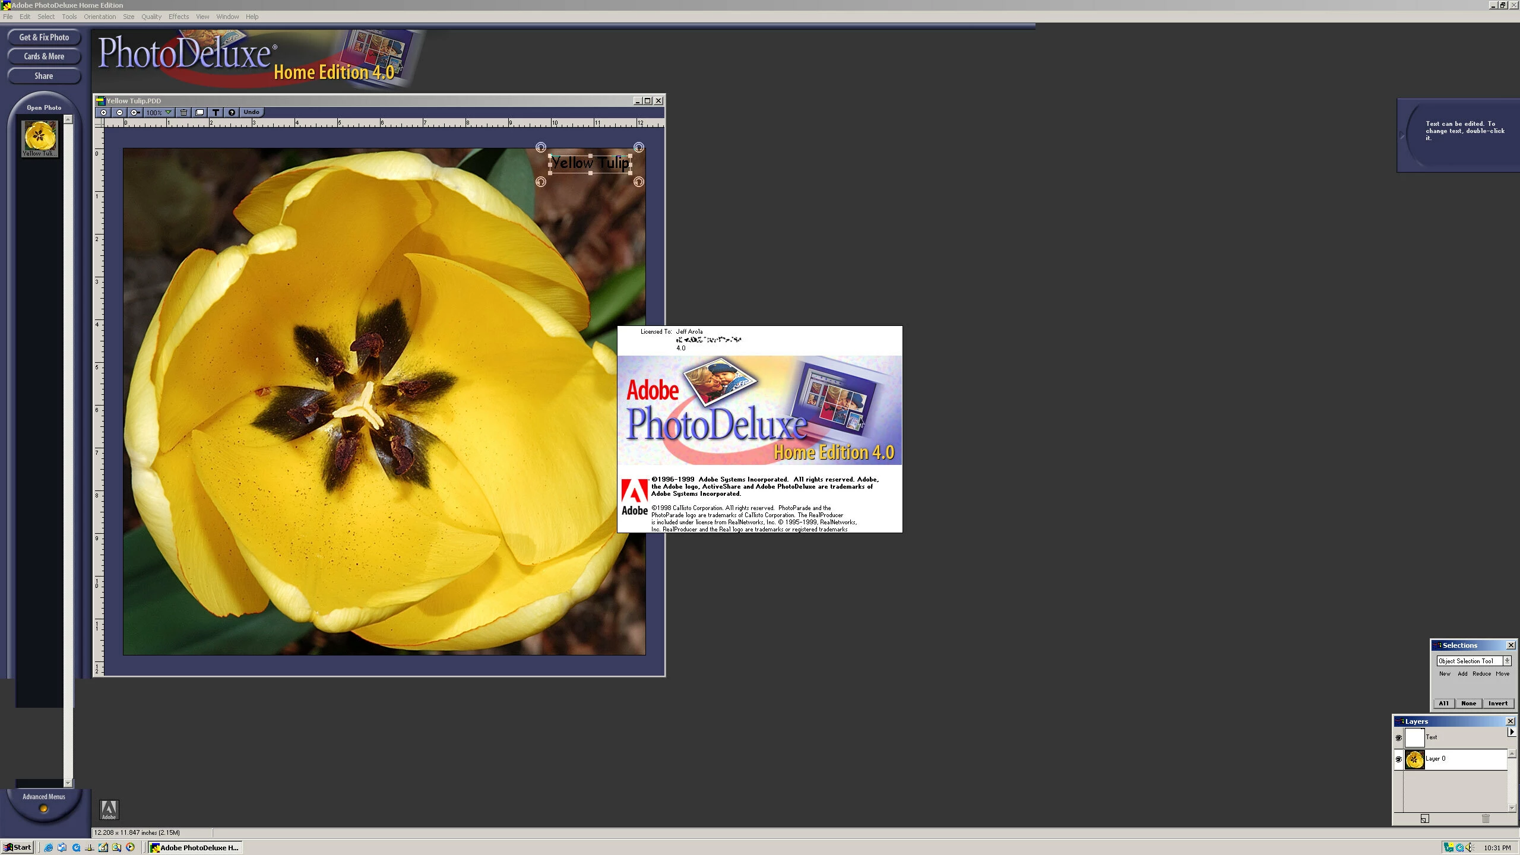Image resolution: width=1520 pixels, height=855 pixels.
Task: Click the Undo button
Action: tap(251, 112)
